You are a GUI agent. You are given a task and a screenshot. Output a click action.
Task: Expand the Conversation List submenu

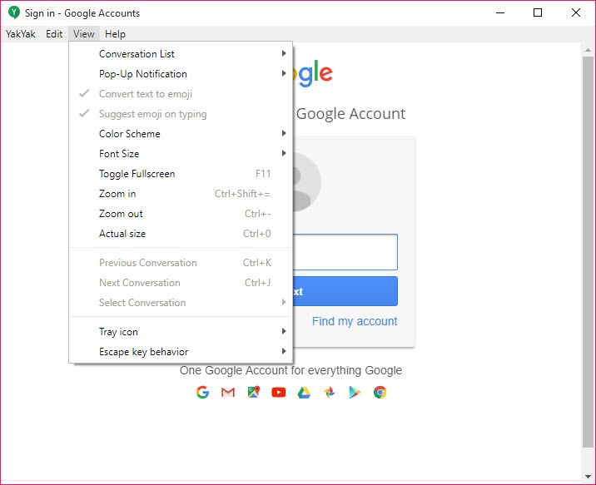pos(181,54)
